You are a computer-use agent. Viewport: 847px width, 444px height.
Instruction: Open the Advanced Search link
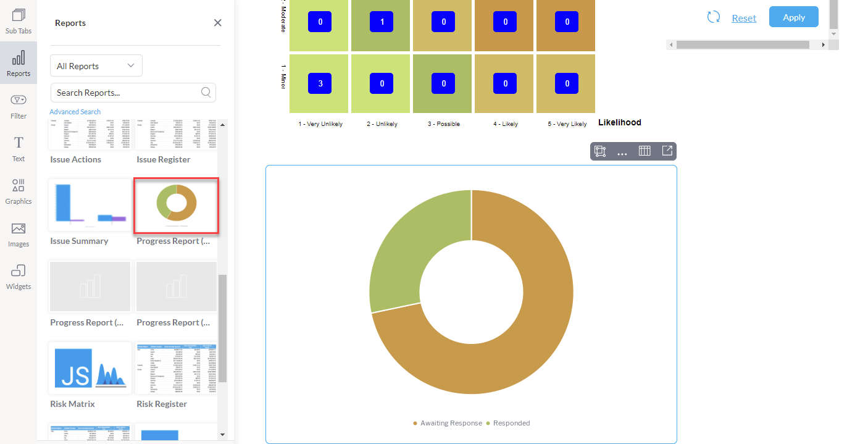(x=75, y=112)
